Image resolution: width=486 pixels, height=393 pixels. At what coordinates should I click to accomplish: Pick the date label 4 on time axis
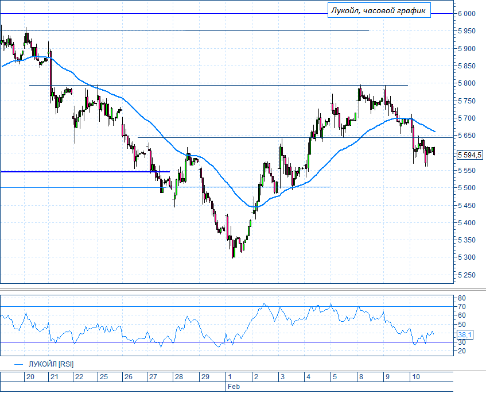(308, 377)
